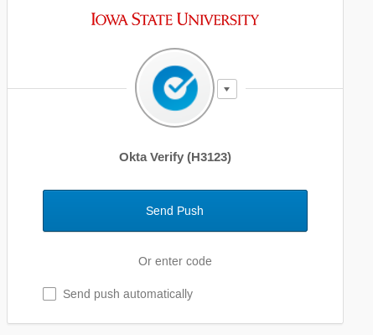Click the word University in the header logo
Screen dimensions: 373x335
coord(218,19)
